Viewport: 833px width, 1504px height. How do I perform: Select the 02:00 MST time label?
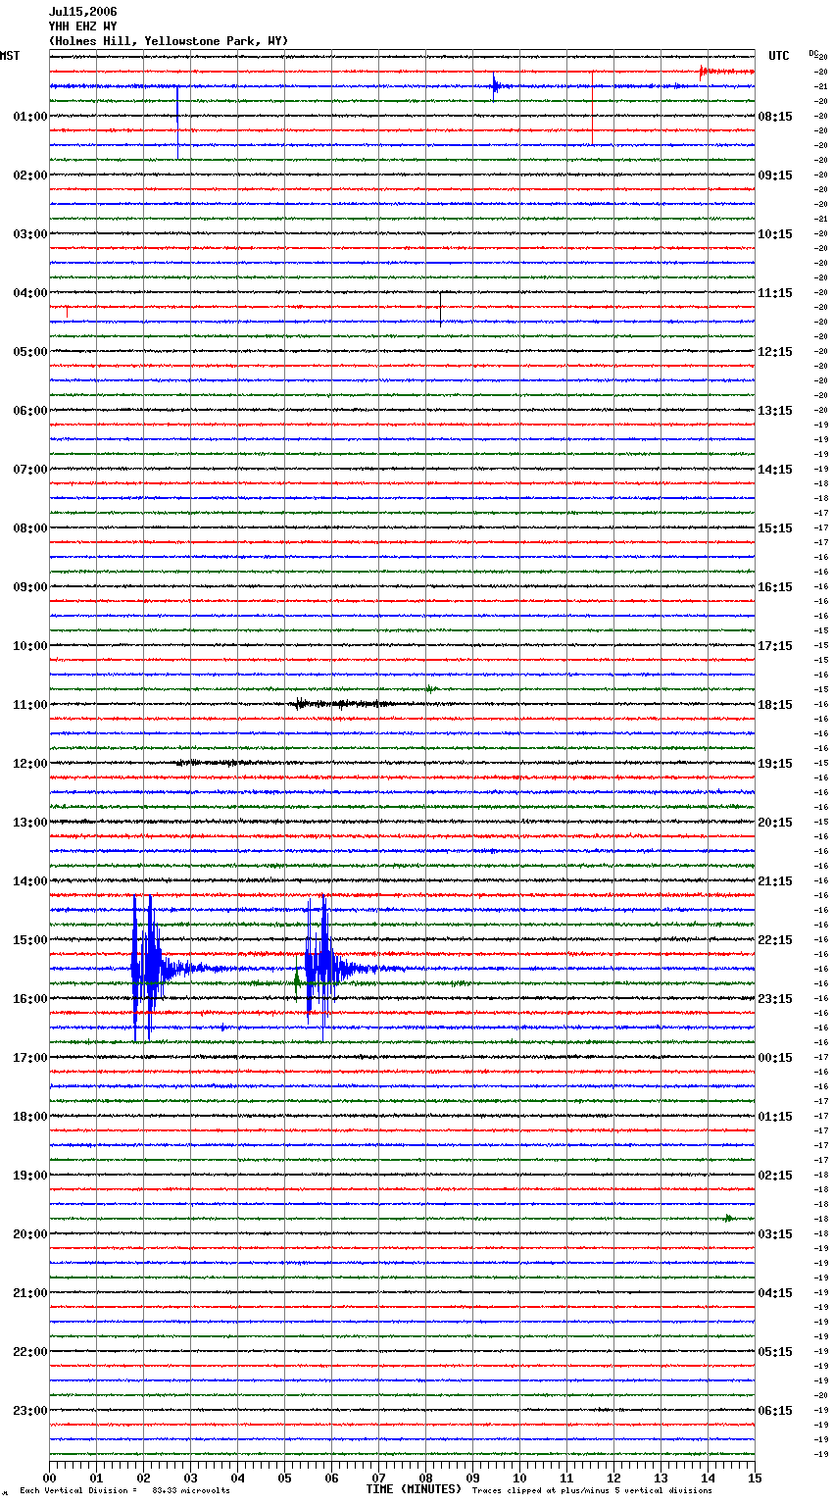[x=30, y=175]
